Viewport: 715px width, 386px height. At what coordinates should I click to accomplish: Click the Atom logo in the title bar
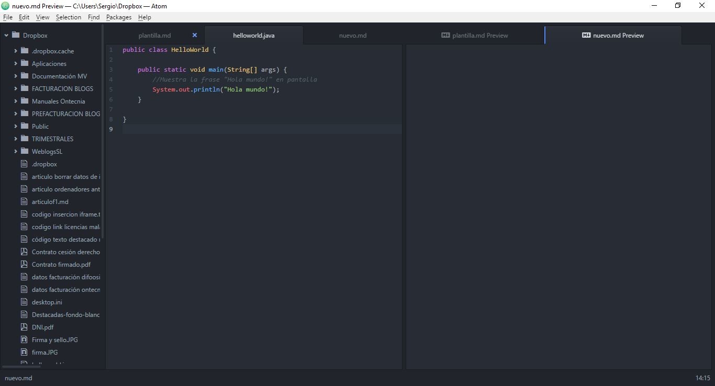pyautogui.click(x=6, y=6)
